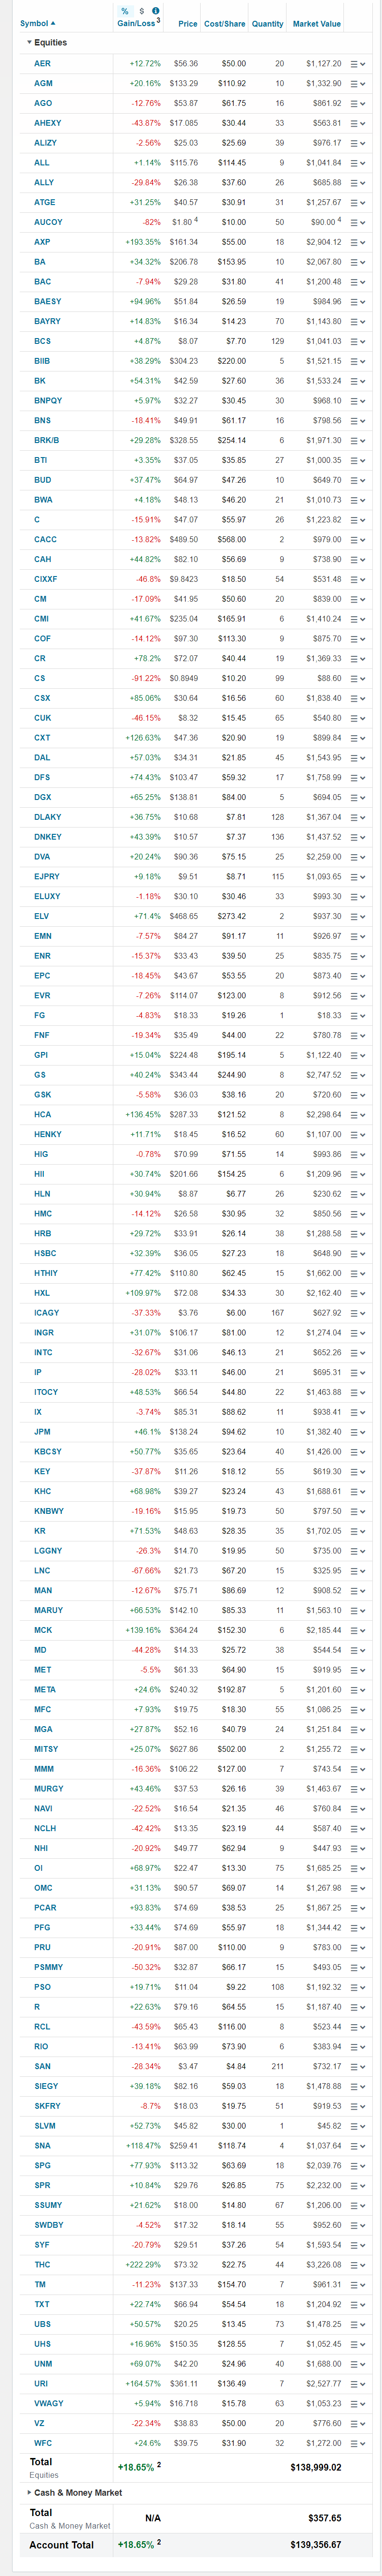Switch Gain/Loss display to dollar
This screenshot has height=2576, width=382.
click(141, 11)
